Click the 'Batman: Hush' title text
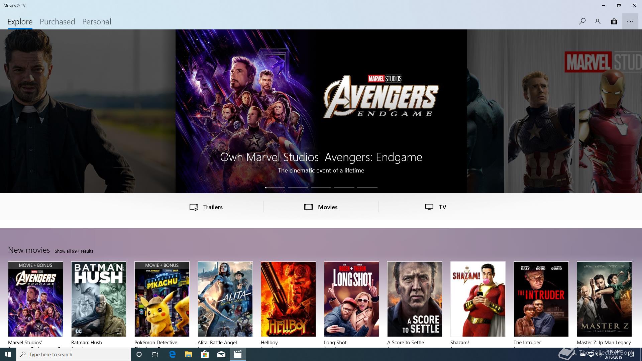This screenshot has width=642, height=361. click(86, 343)
